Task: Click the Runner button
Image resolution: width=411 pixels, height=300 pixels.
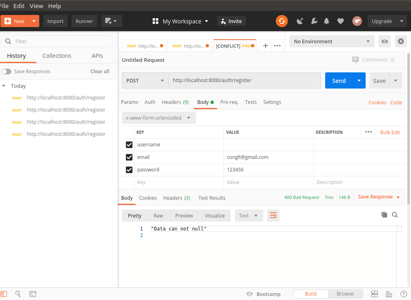Action: click(84, 21)
